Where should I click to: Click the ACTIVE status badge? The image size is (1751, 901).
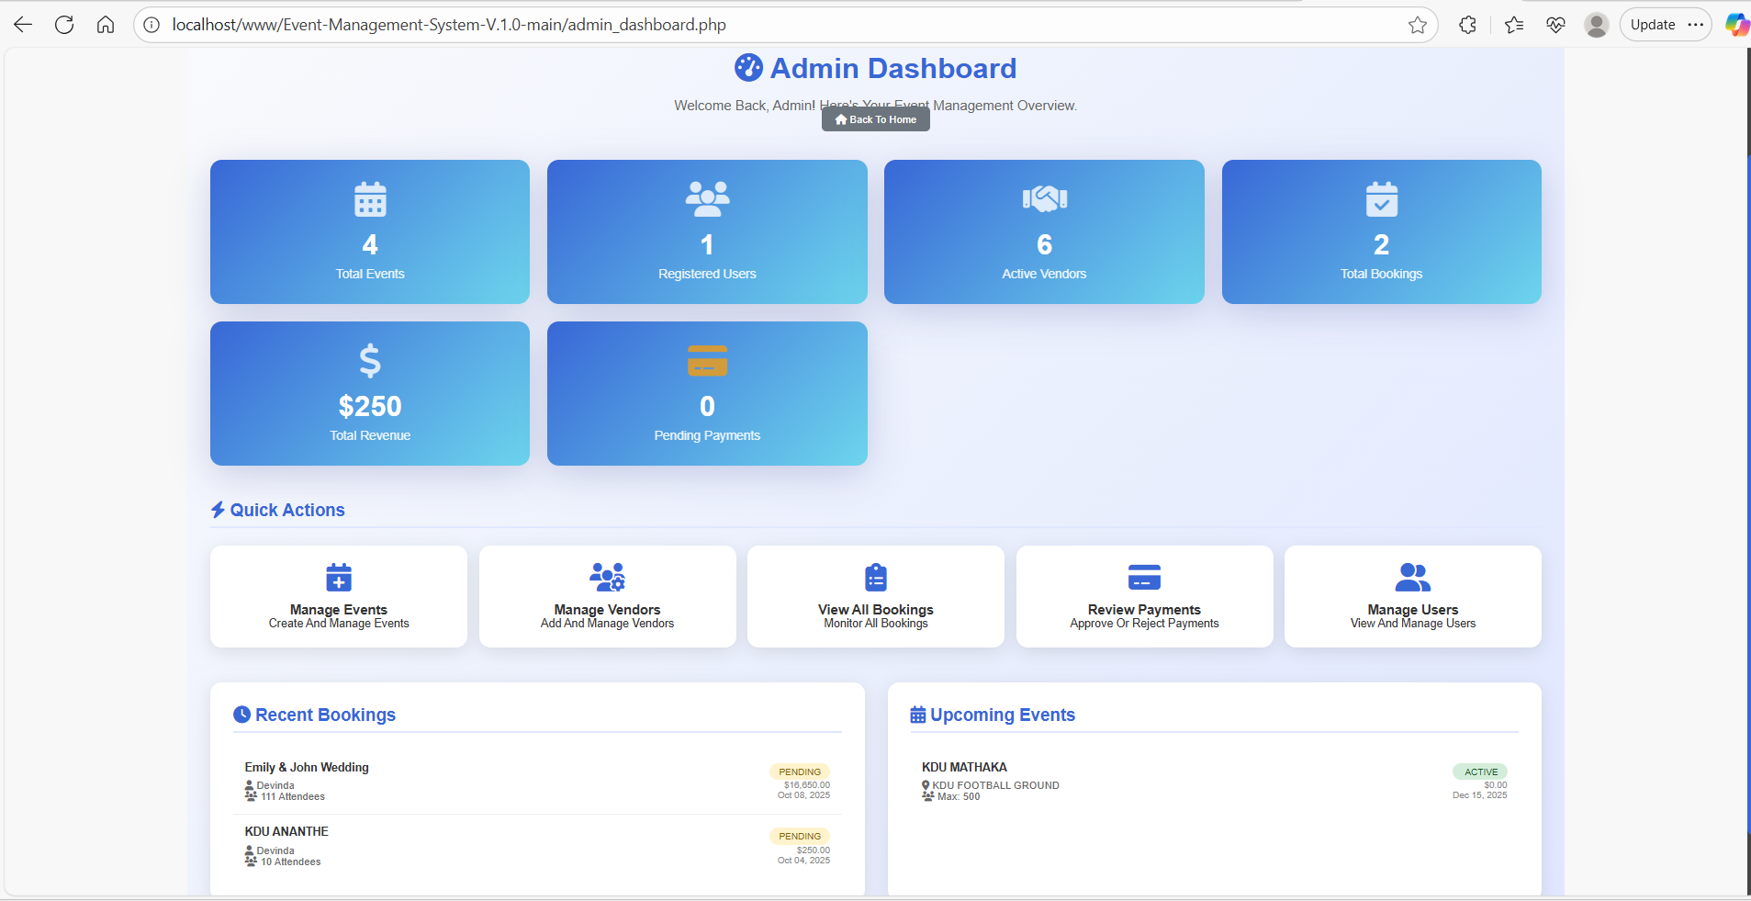(1480, 772)
